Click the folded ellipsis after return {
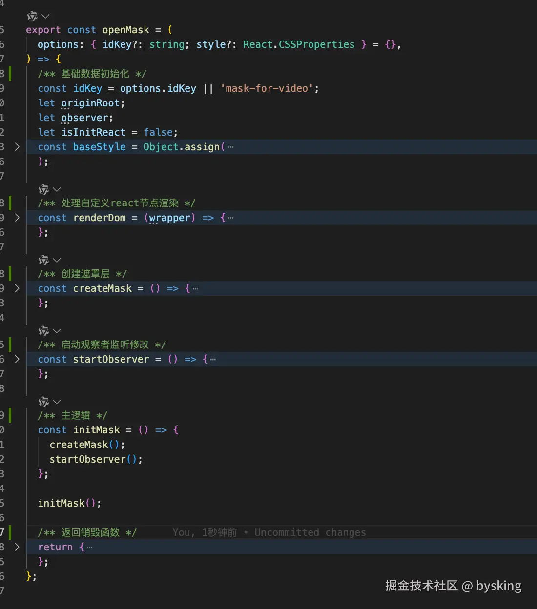The height and width of the screenshot is (609, 537). coord(89,548)
